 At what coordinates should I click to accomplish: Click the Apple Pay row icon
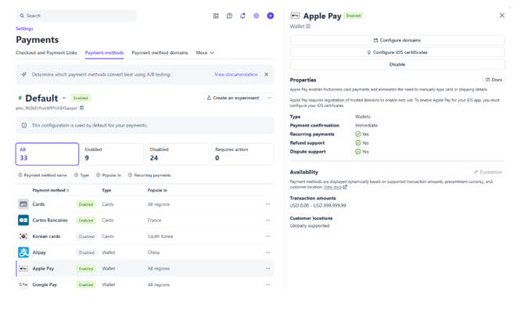click(23, 268)
